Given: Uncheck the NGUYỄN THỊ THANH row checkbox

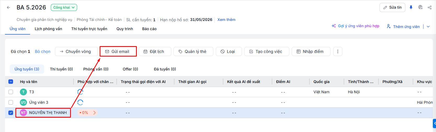Looking at the screenshot, I should [11, 113].
